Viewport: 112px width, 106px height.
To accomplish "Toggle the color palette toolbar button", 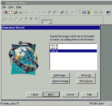I will point(89,13).
